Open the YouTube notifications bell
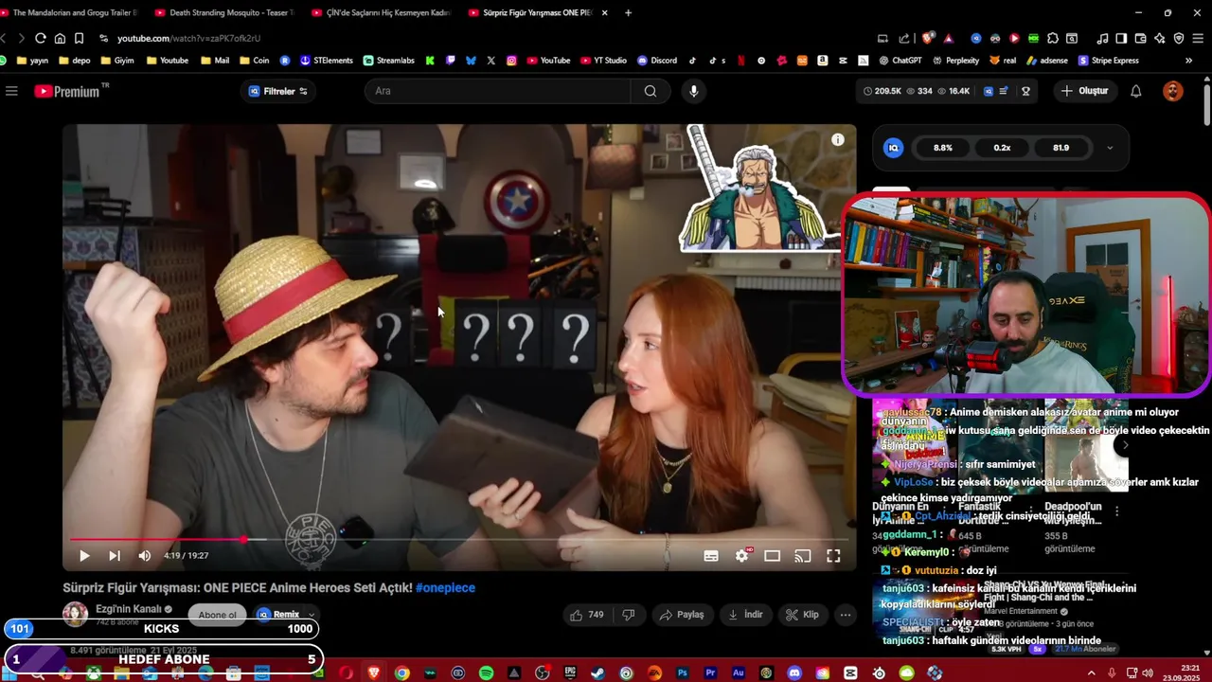Image resolution: width=1212 pixels, height=682 pixels. pyautogui.click(x=1135, y=91)
